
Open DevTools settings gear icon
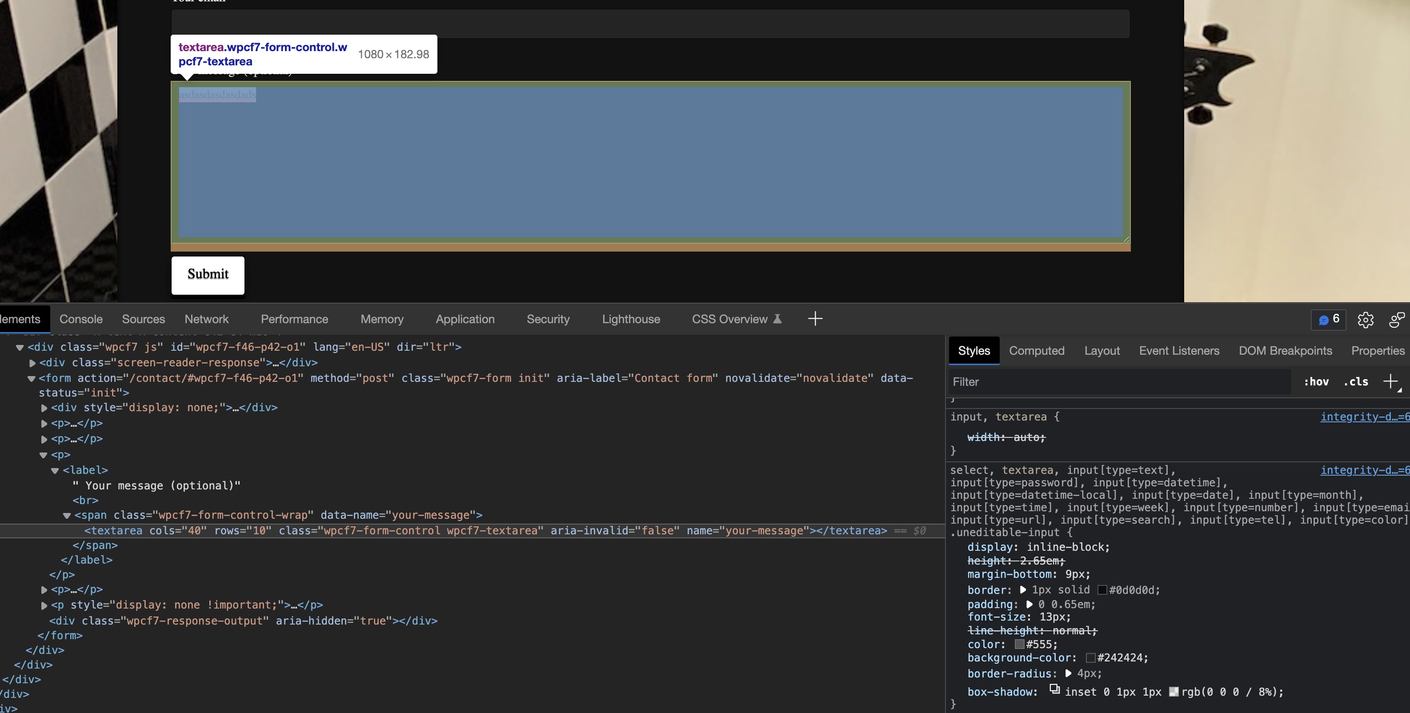1365,320
